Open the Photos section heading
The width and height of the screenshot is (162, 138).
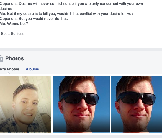(x=15, y=58)
